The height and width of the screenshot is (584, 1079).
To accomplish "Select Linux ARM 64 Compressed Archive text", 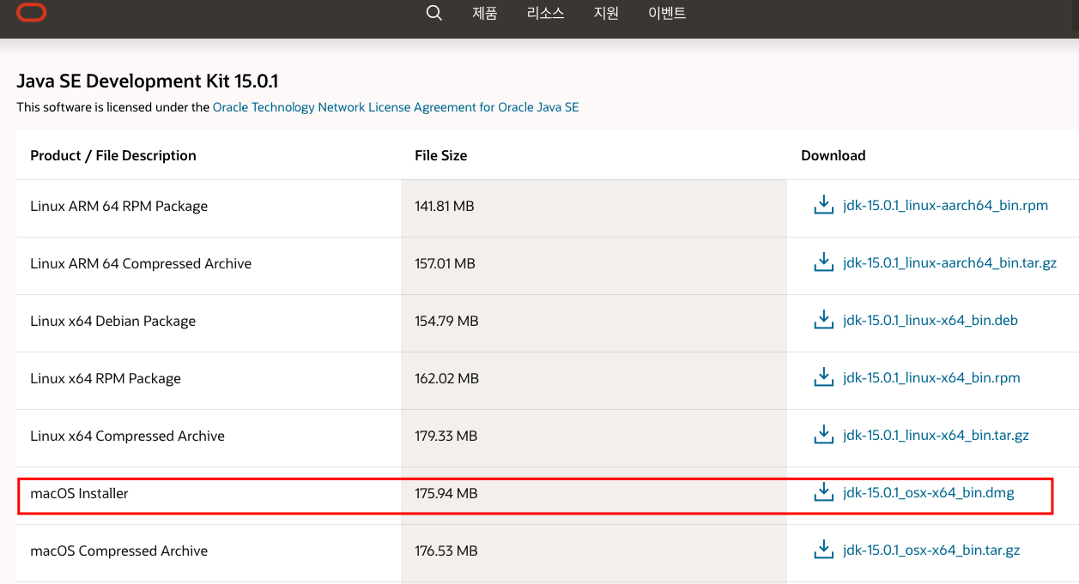I will point(141,263).
